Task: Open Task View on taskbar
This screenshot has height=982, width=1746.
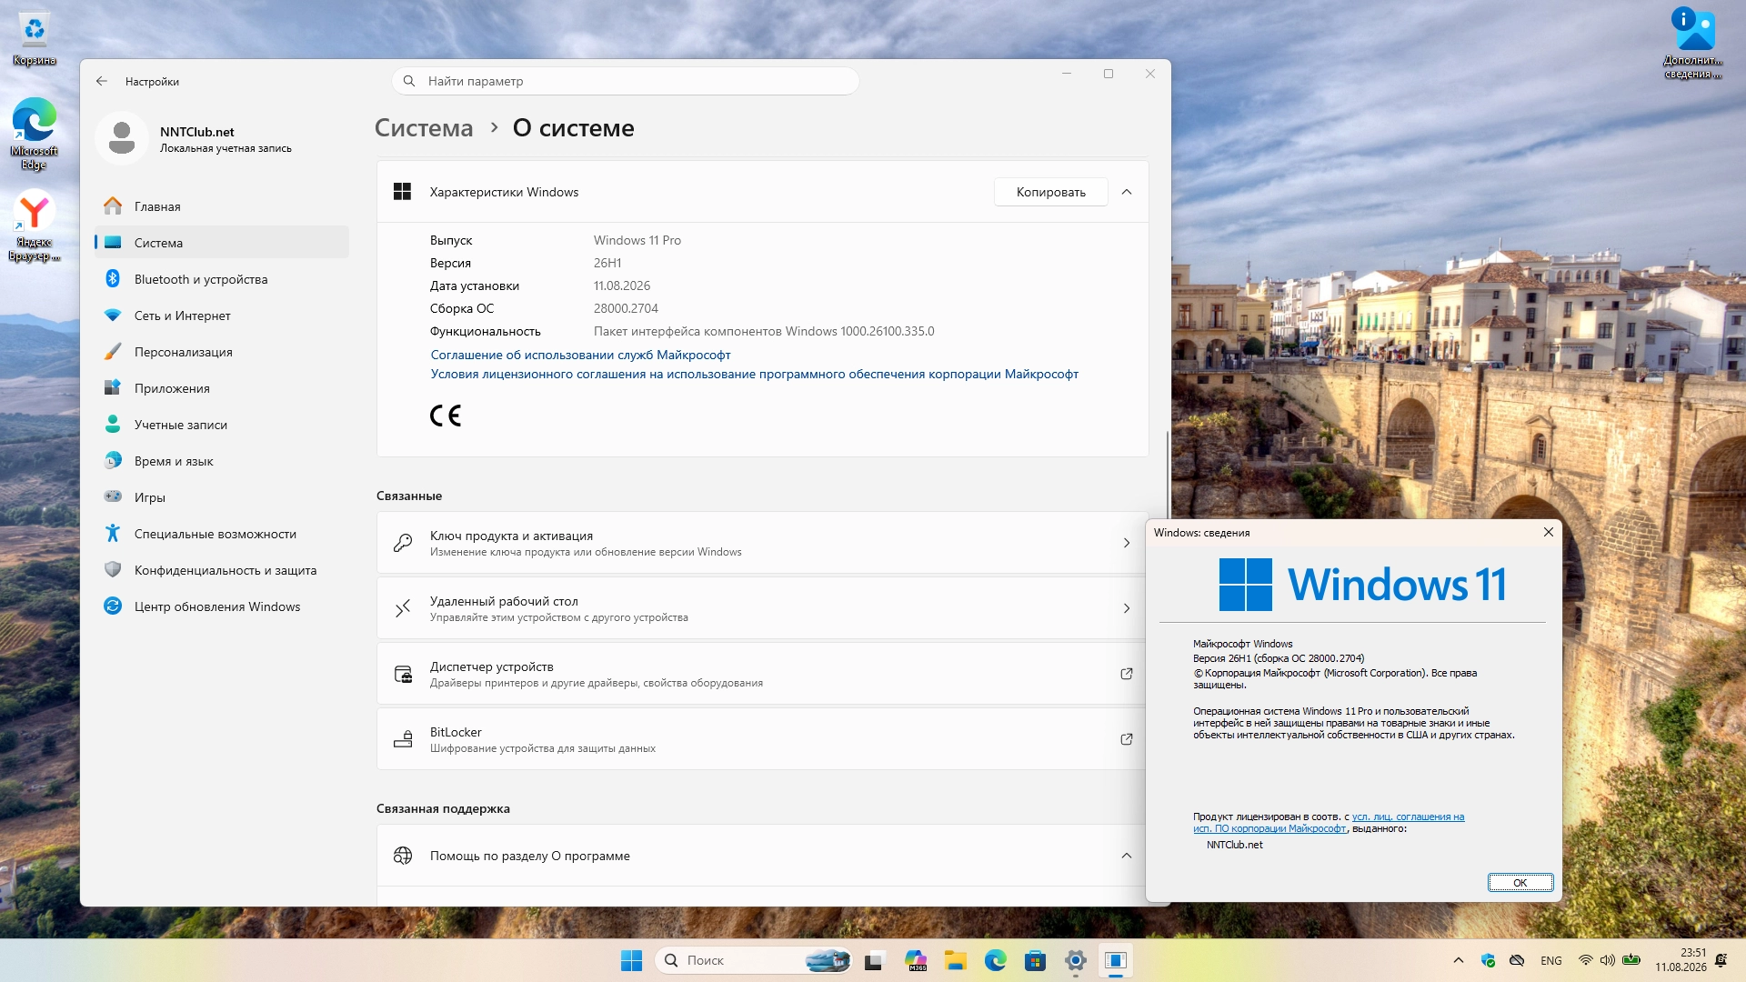Action: tap(874, 960)
